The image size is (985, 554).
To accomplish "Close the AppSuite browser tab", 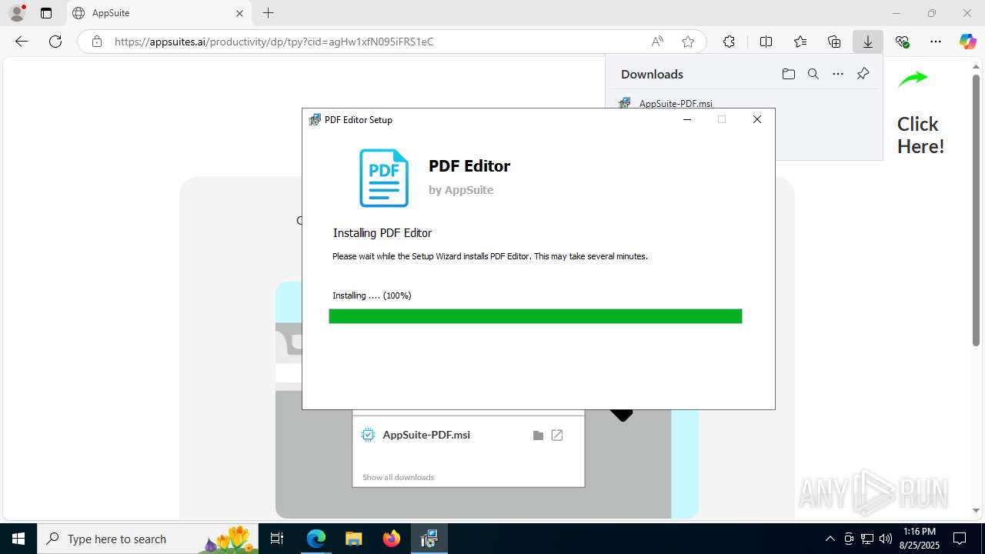I will pyautogui.click(x=239, y=13).
